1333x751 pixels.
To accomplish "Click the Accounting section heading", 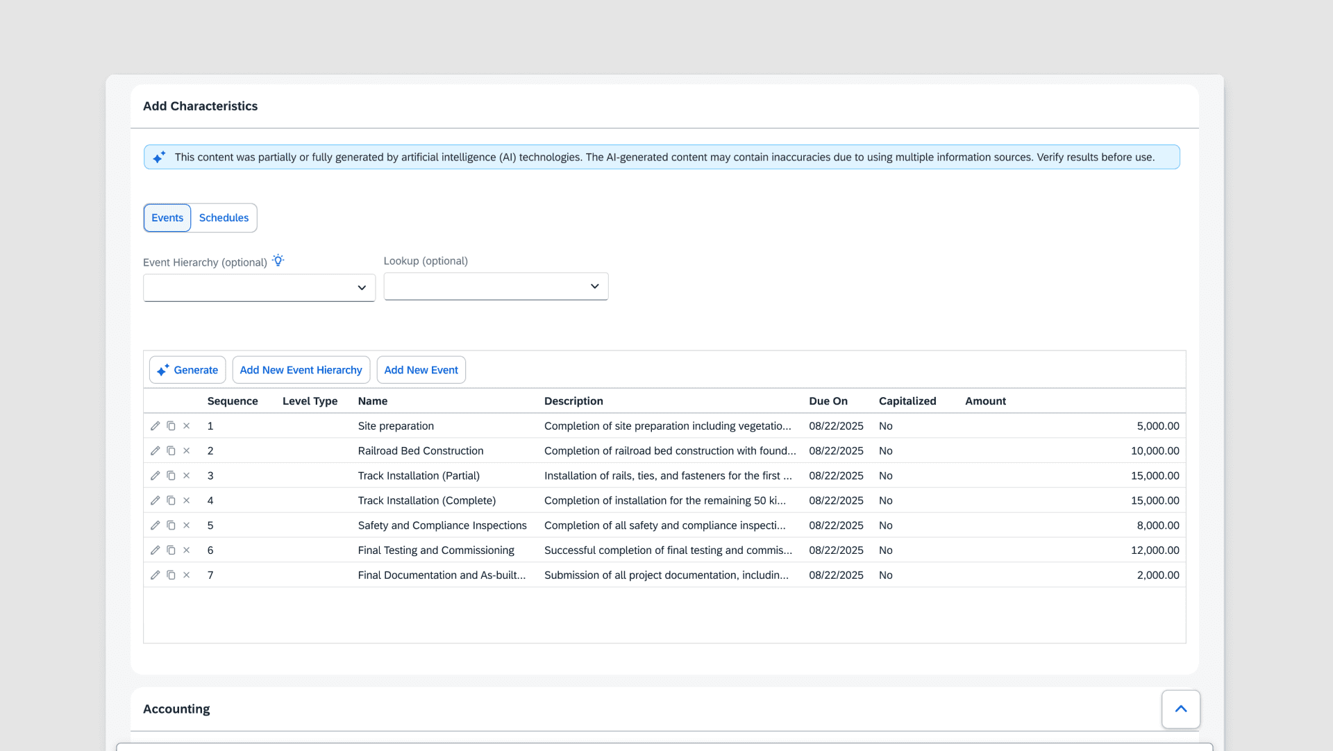I will 176,709.
